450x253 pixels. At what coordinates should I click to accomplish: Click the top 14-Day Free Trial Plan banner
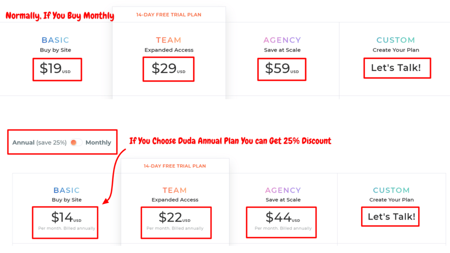(169, 14)
